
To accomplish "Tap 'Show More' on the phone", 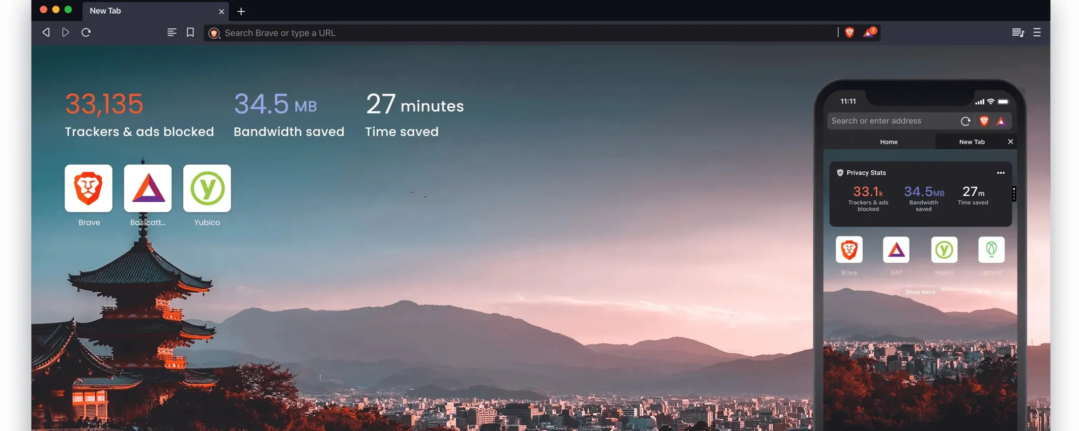I will [x=920, y=292].
